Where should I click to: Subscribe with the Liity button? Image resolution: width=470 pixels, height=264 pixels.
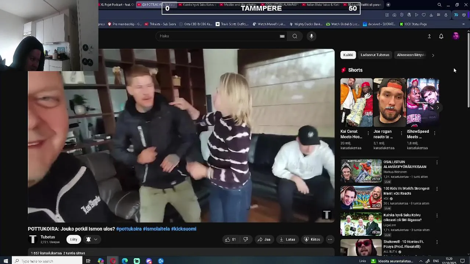tap(74, 239)
